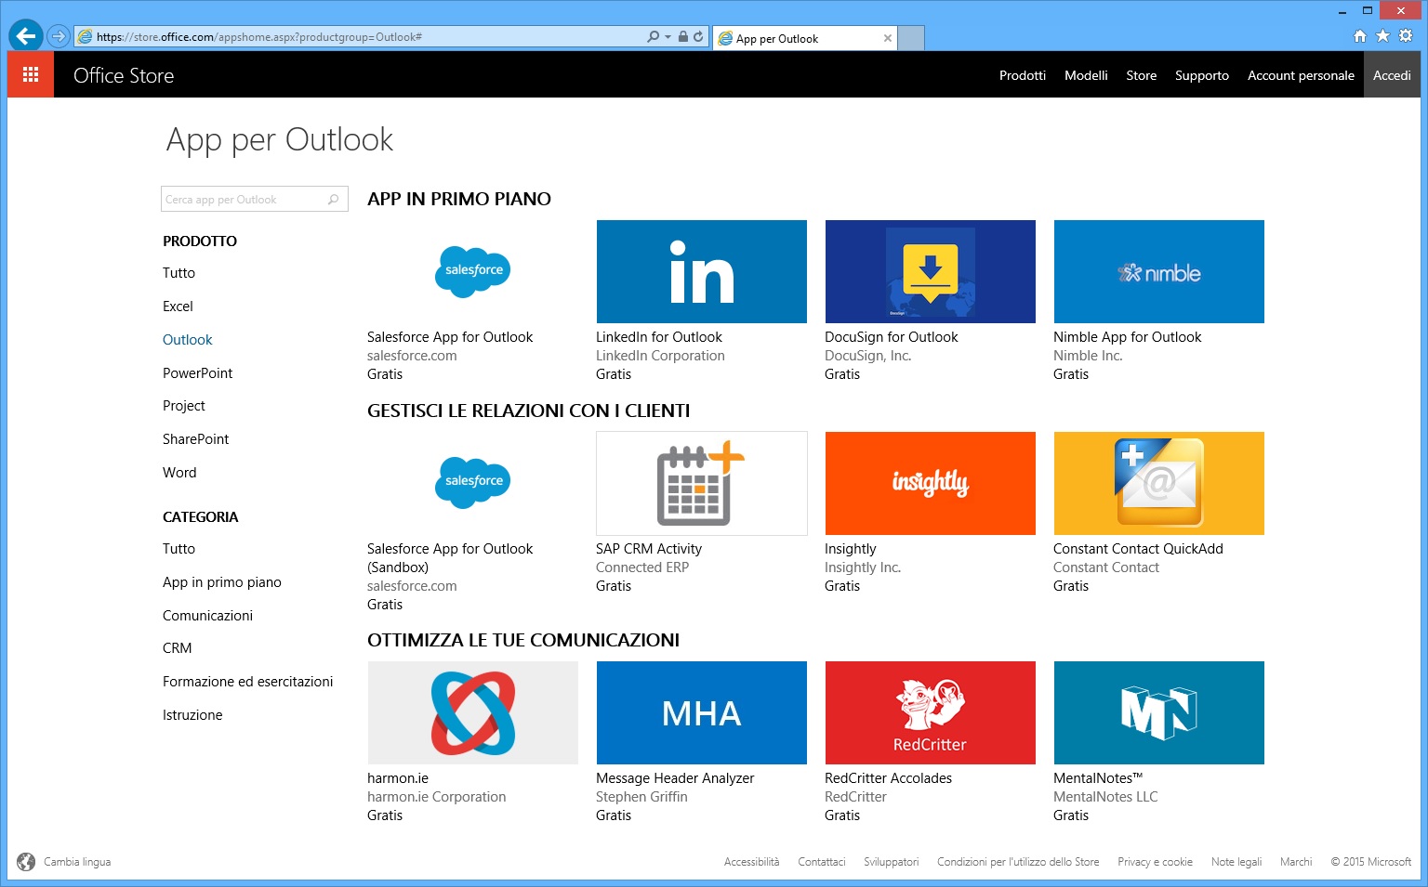Open the harmon.ie app tile
The image size is (1428, 887).
pyautogui.click(x=473, y=712)
